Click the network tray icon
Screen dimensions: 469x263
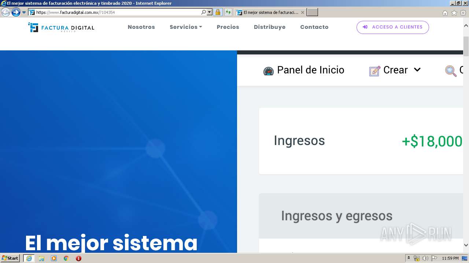417,258
